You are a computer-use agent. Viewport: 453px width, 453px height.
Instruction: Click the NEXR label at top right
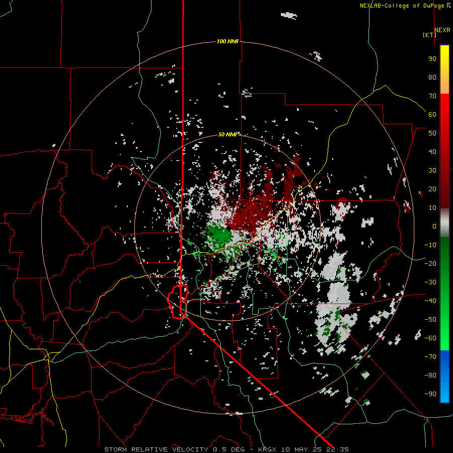point(442,30)
